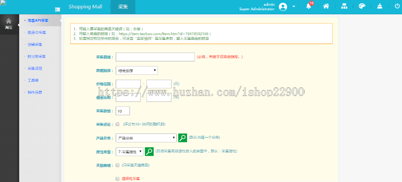
Task: Go to the home page icon in header
Action: click(x=326, y=6)
